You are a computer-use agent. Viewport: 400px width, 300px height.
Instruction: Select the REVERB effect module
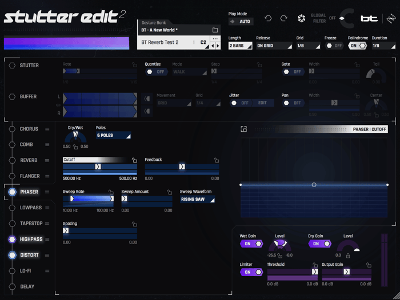[29, 160]
